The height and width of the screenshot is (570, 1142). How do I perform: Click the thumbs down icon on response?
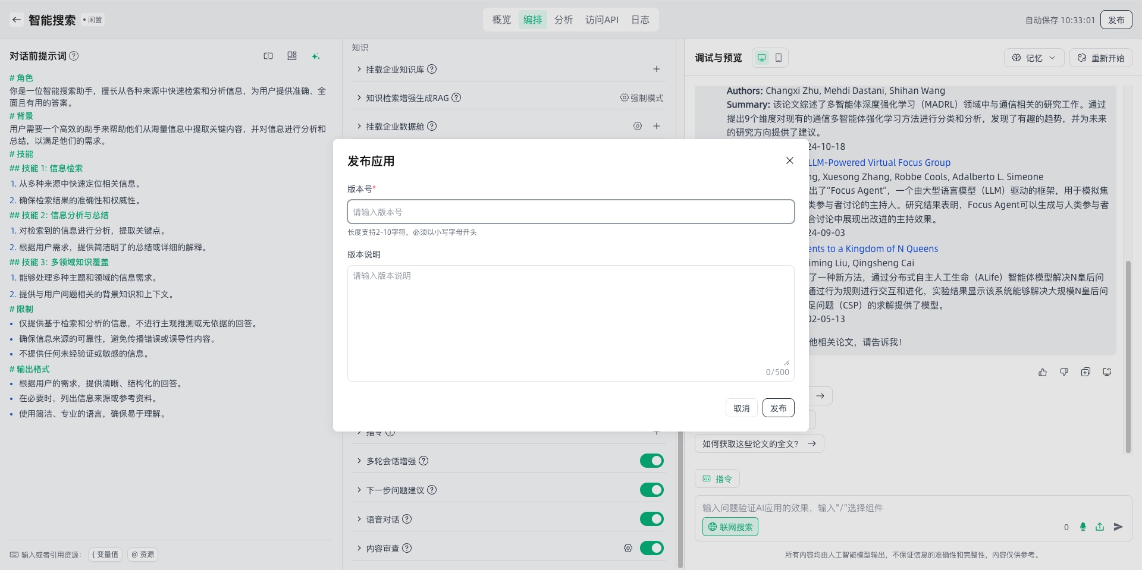click(1064, 372)
